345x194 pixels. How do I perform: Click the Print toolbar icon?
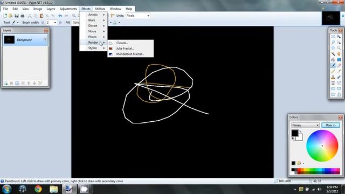pyautogui.click(x=22, y=16)
